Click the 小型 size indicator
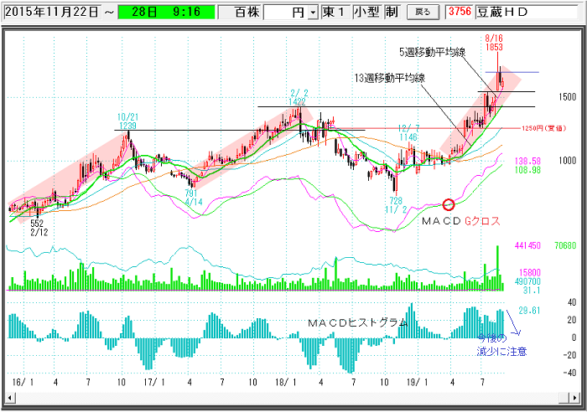Screen dimensions: 587x412 pyautogui.click(x=366, y=13)
